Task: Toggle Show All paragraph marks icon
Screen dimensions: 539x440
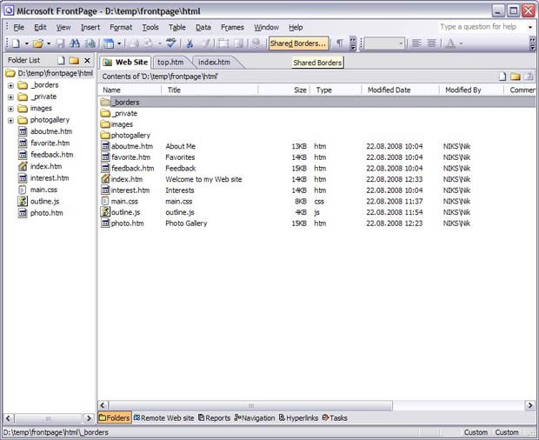Action: [x=340, y=43]
